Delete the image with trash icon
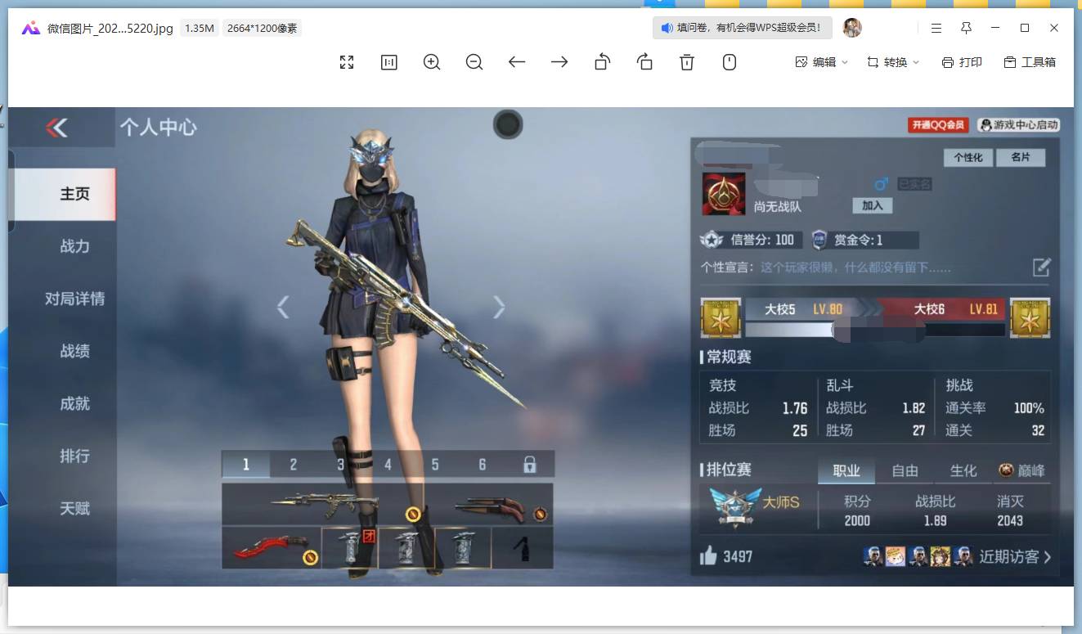The width and height of the screenshot is (1082, 634). click(x=687, y=62)
